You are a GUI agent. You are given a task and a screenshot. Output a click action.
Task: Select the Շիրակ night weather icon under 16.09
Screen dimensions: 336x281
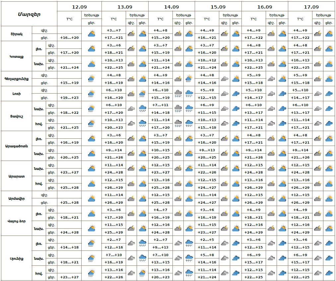click(271, 34)
